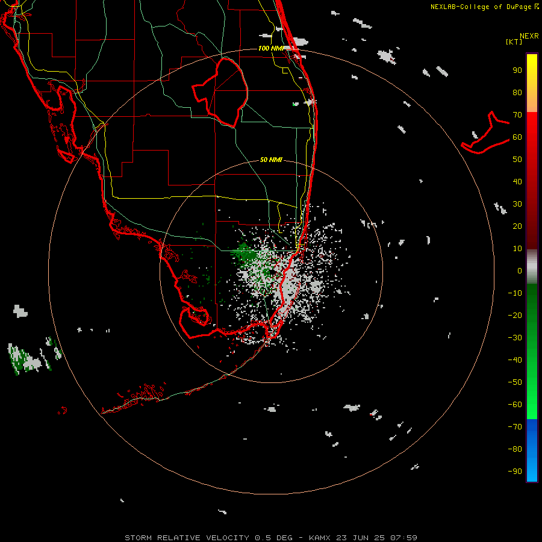Click the 20 value on the velocity scale
Image resolution: width=542 pixels, height=542 pixels.
click(x=517, y=226)
